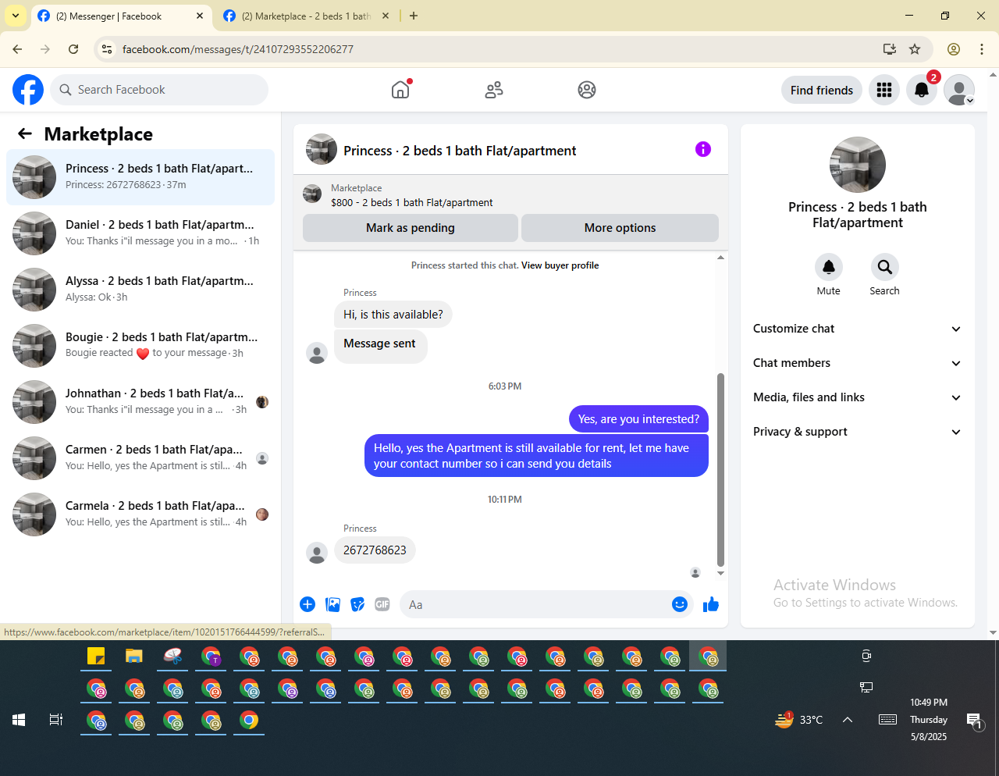This screenshot has height=776, width=999.
Task: Click the 'Hi, is this available?' message
Action: point(393,315)
